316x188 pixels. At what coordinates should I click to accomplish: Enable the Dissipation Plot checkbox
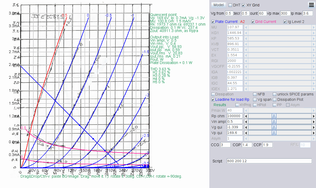point(275,99)
